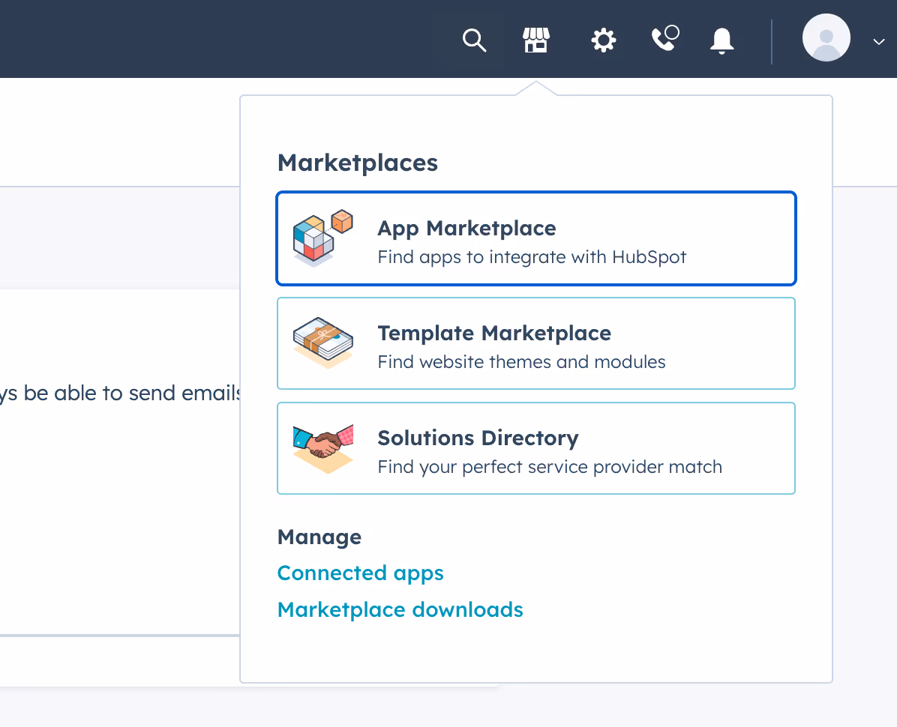Open the search icon in the navigation bar
This screenshot has width=897, height=727.
pyautogui.click(x=475, y=40)
